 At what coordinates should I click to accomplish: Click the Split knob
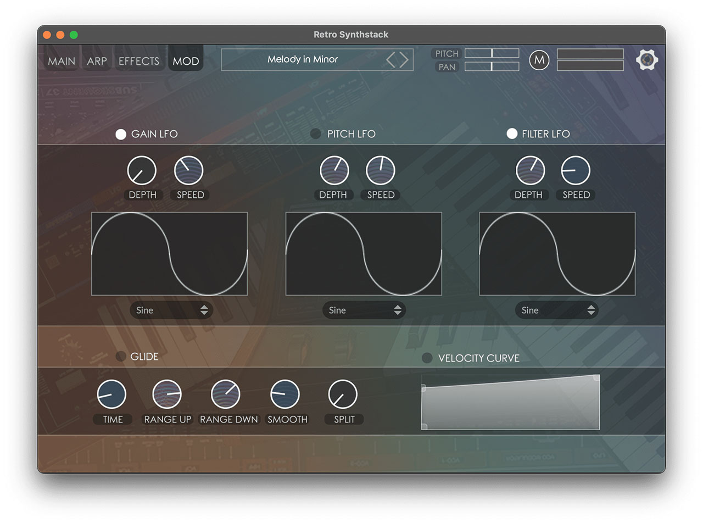click(343, 394)
